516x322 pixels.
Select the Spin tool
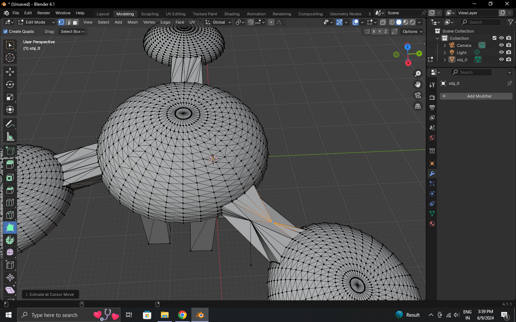tap(10, 240)
